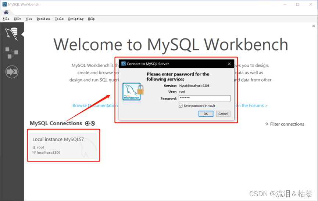Image resolution: width=318 pixels, height=201 pixels.
Task: Click localhost:3306 in the connection tile
Action: (x=49, y=153)
